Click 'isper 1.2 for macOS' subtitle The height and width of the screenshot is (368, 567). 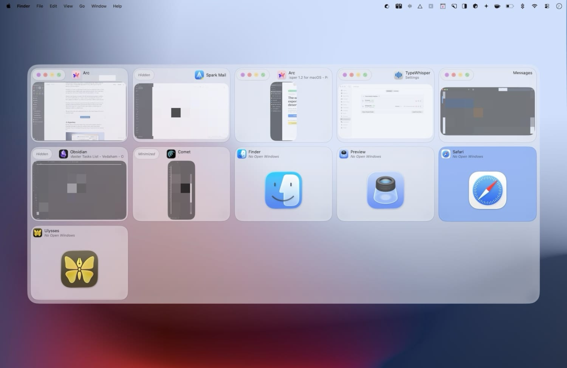coord(308,78)
